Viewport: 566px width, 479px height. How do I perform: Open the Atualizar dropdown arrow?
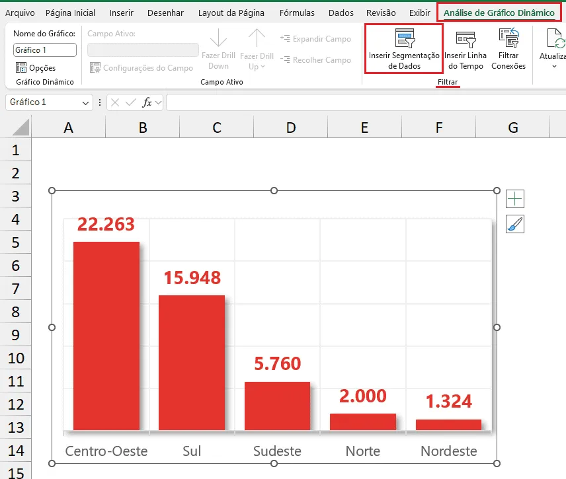(x=555, y=66)
